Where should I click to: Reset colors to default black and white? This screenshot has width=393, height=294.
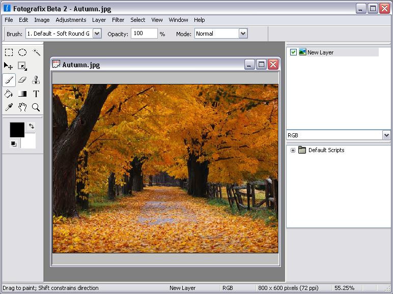[x=14, y=144]
